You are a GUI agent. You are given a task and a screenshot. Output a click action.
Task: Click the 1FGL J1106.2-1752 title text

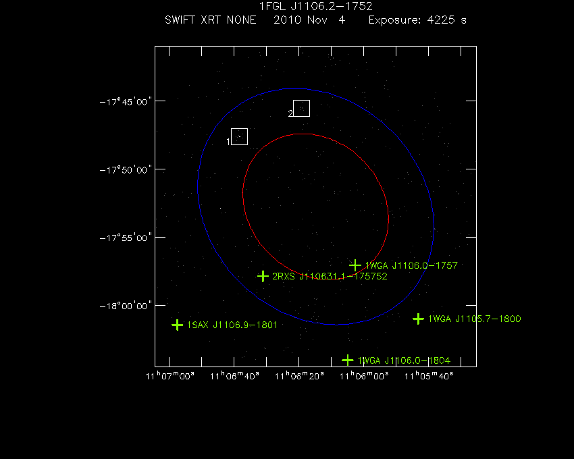[315, 7]
